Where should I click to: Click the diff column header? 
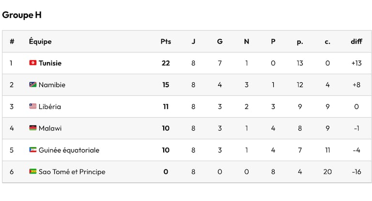pos(356,42)
